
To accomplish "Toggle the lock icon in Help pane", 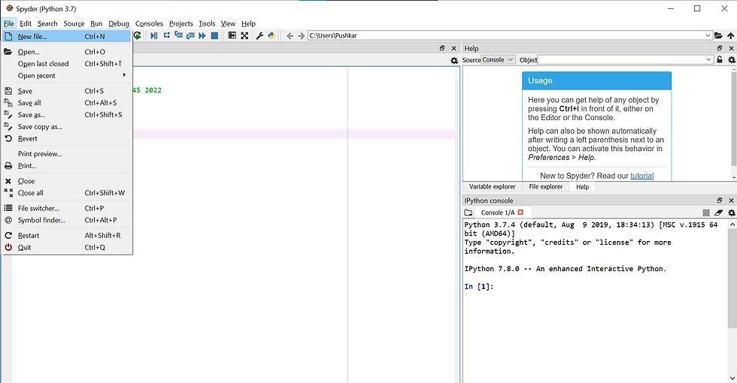I will click(x=720, y=59).
